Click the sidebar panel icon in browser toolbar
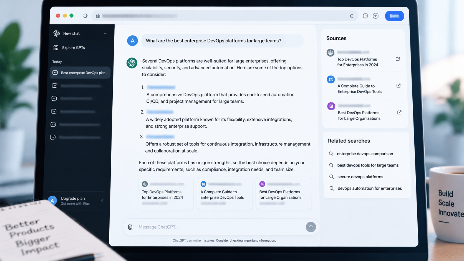Image resolution: width=464 pixels, height=261 pixels. (365, 16)
